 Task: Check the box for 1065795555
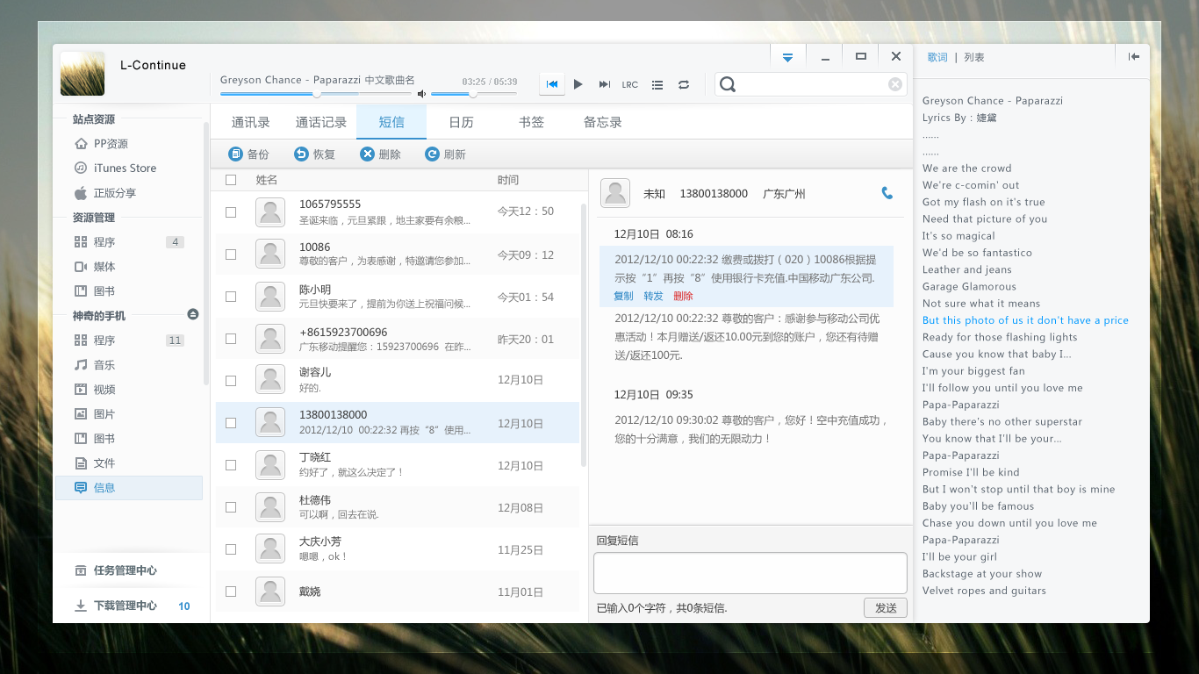pyautogui.click(x=231, y=212)
